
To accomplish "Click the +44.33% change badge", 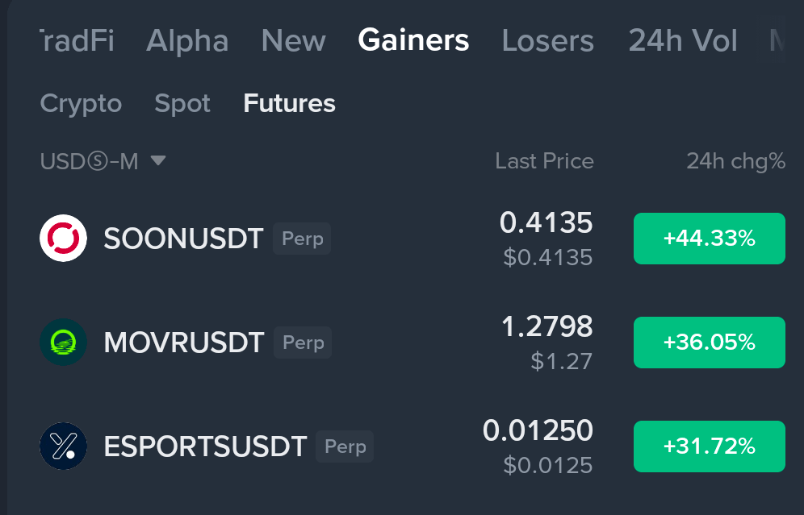I will [x=709, y=239].
